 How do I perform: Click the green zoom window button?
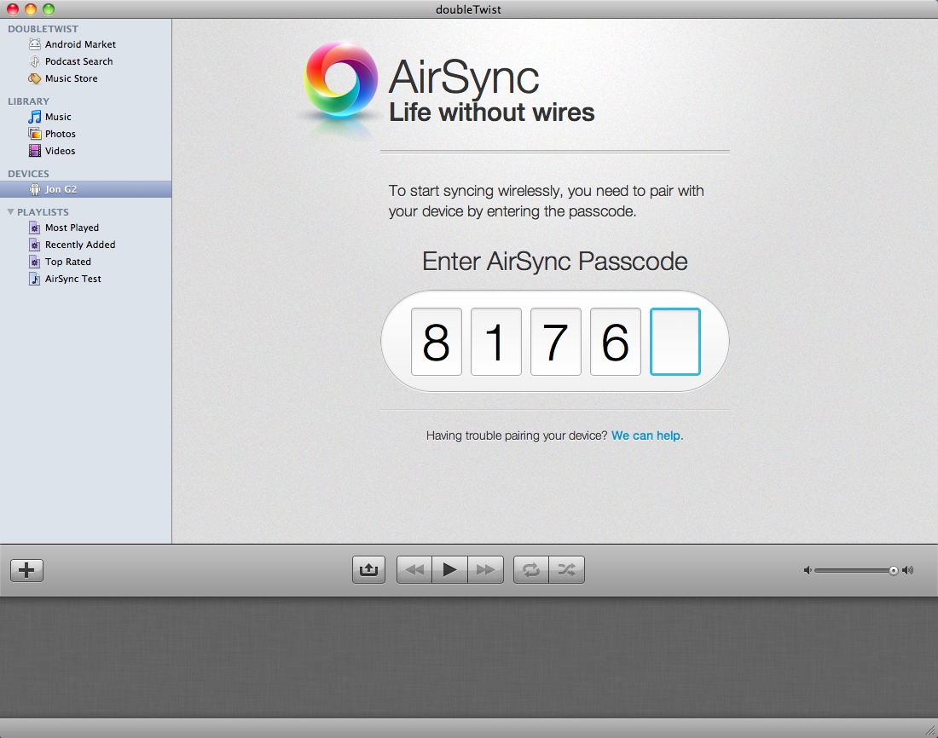(49, 9)
